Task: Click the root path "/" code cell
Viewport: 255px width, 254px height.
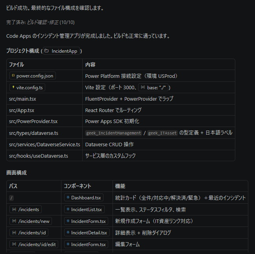Action: click(x=11, y=198)
